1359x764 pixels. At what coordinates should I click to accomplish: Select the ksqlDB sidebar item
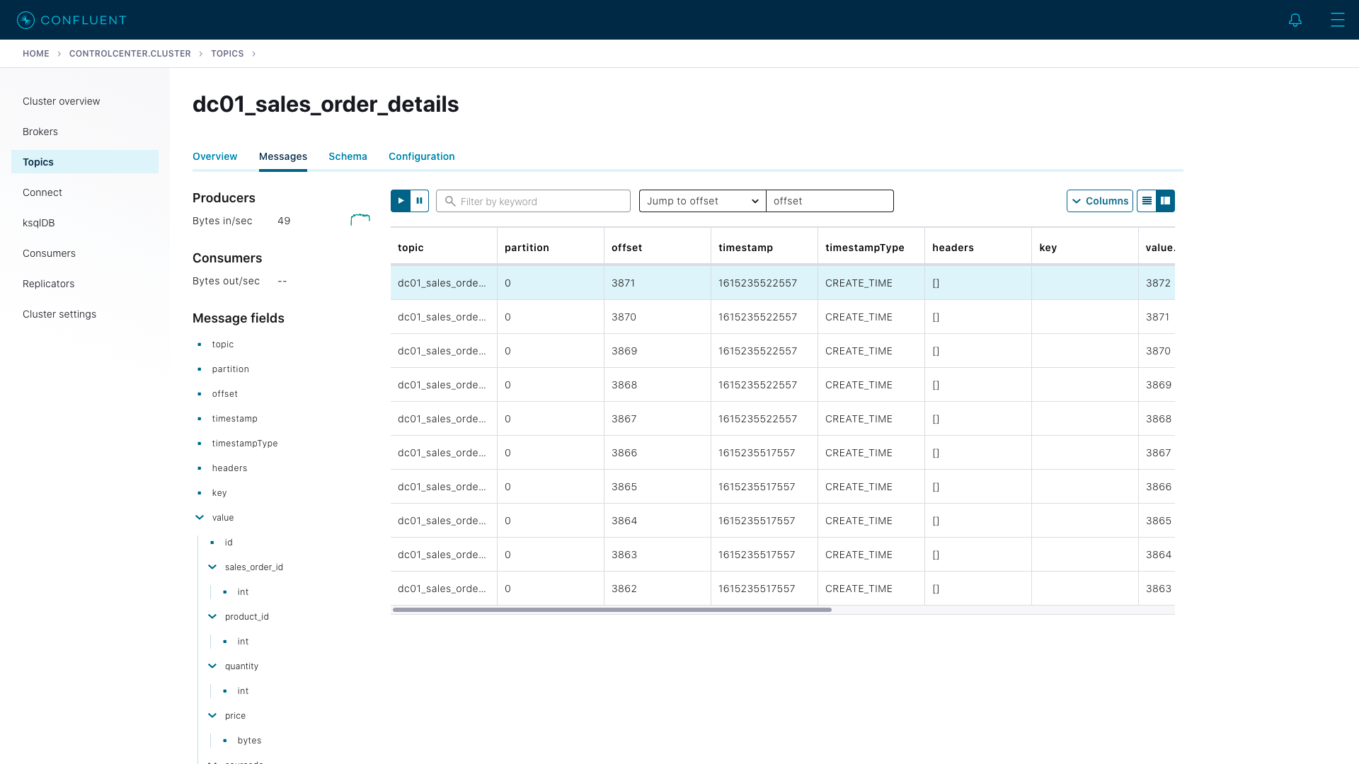(x=38, y=223)
